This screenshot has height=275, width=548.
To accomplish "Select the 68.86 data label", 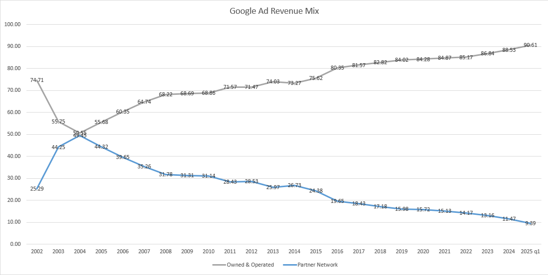I will point(209,93).
